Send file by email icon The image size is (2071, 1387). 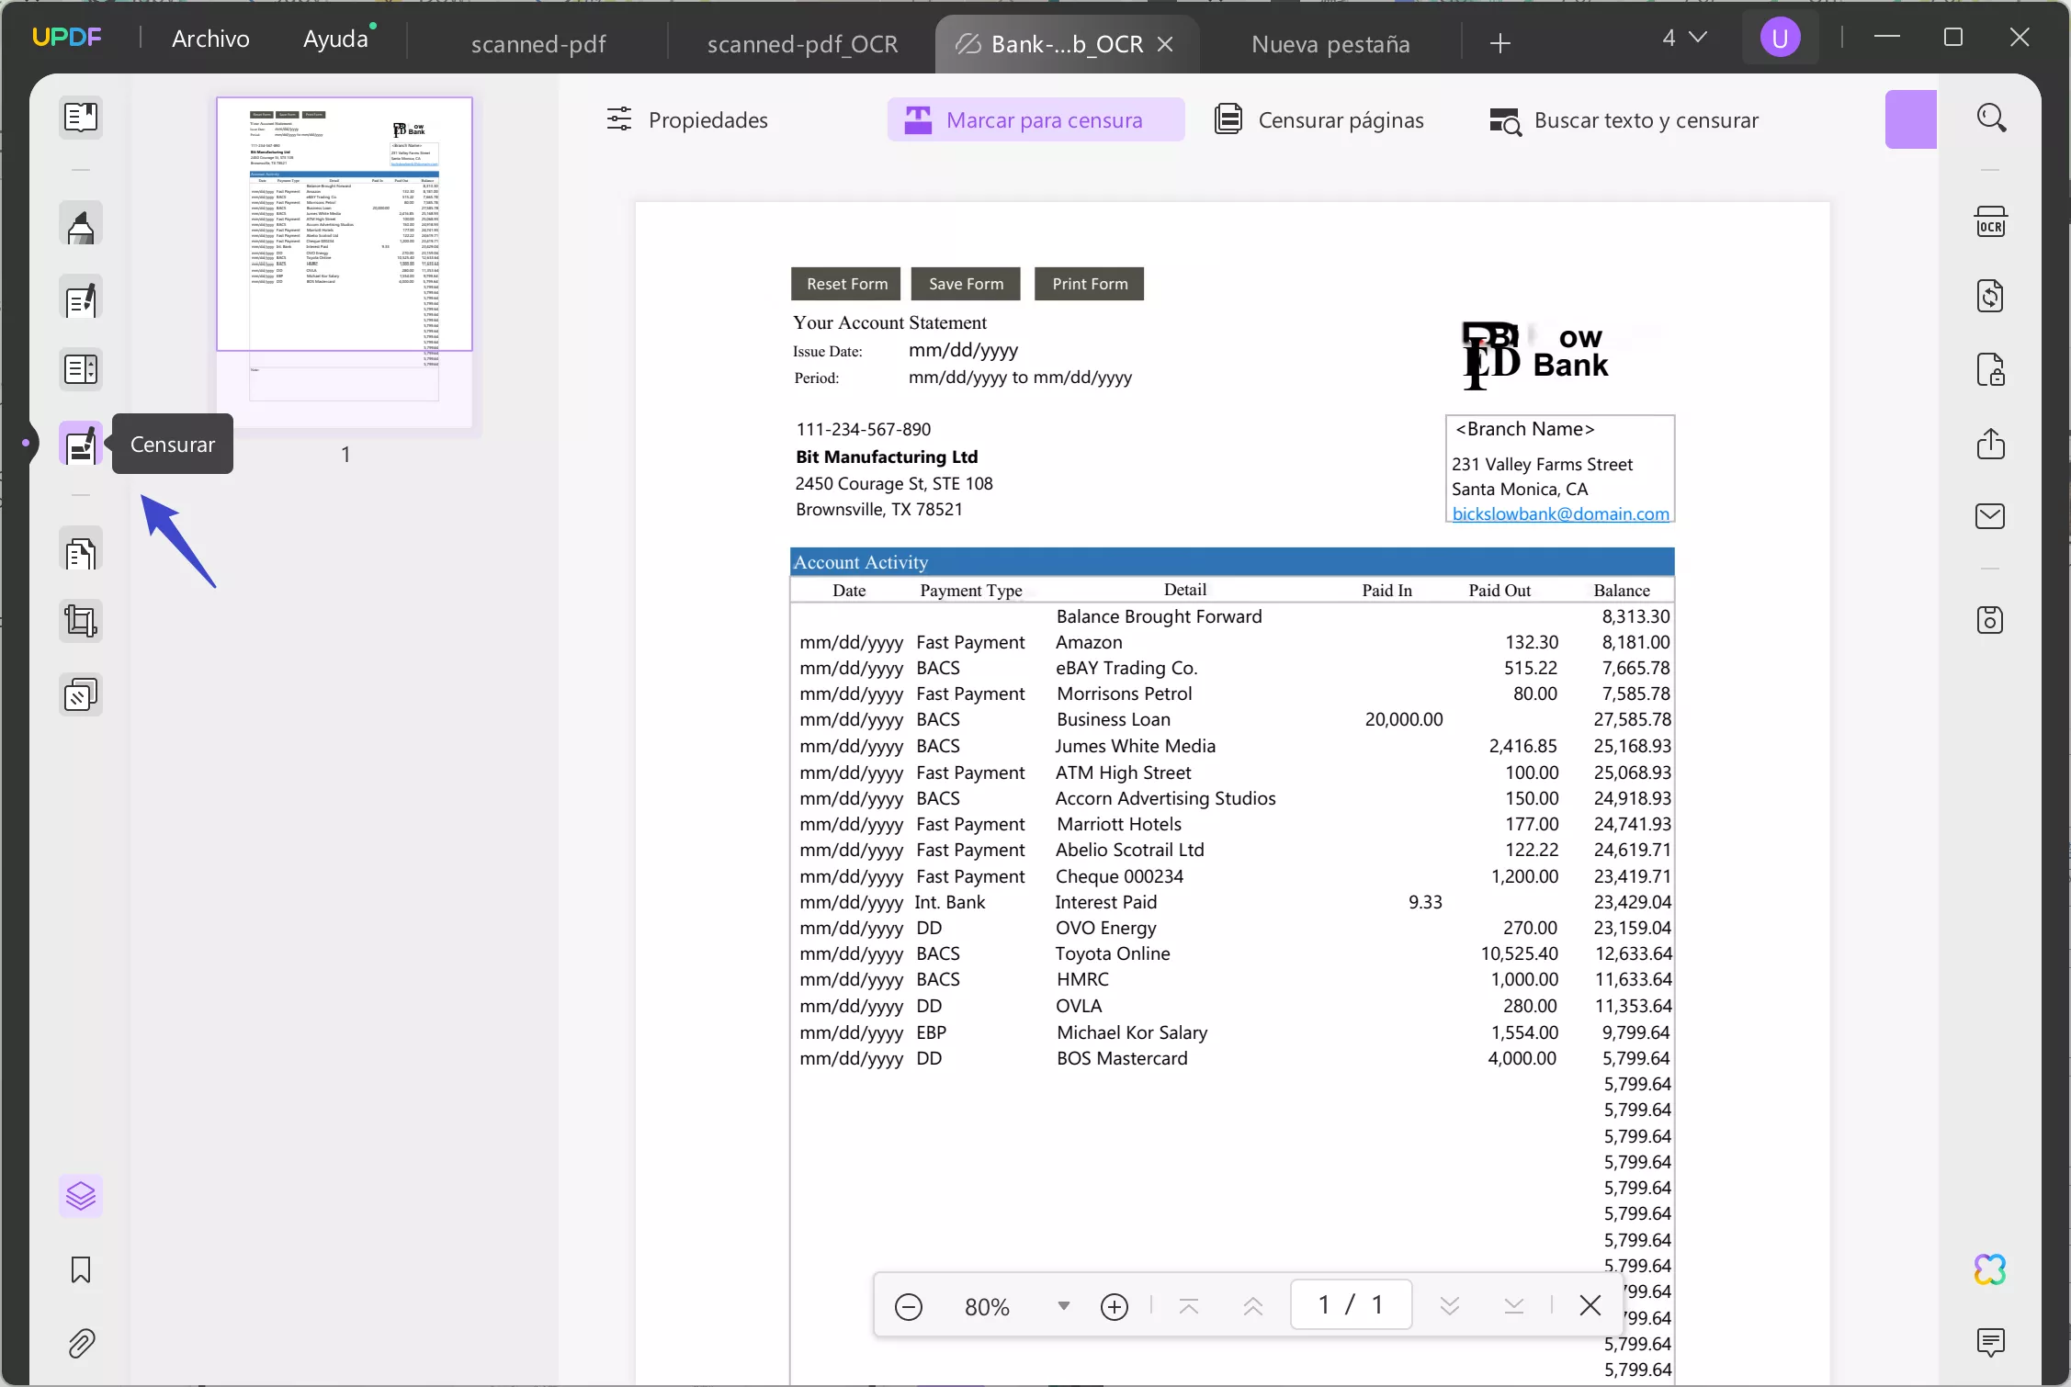(1991, 516)
